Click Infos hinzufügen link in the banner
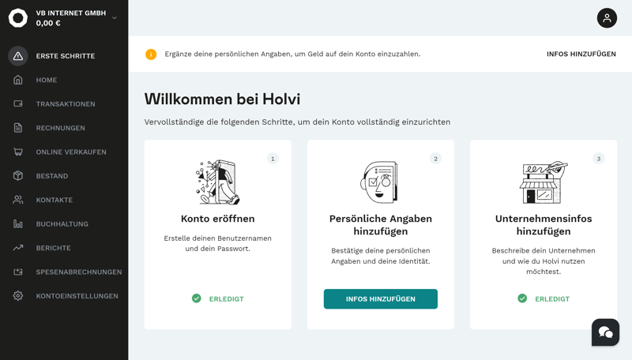632x360 pixels. point(581,54)
